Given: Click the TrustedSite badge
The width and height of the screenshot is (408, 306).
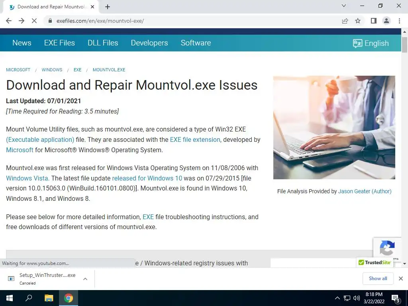Looking at the screenshot, I should (x=375, y=263).
